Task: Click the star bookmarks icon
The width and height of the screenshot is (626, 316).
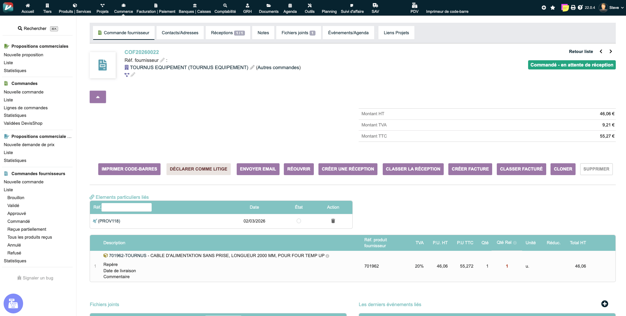Action: [x=553, y=8]
